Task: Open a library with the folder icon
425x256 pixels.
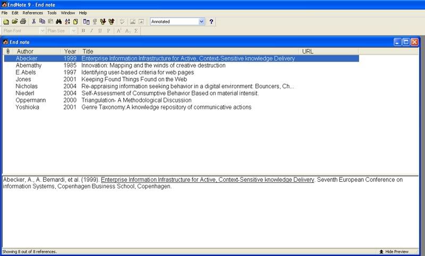Action: click(14, 22)
